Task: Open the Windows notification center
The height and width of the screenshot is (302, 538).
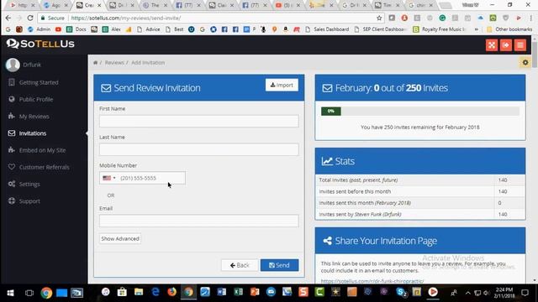Action: [x=525, y=293]
